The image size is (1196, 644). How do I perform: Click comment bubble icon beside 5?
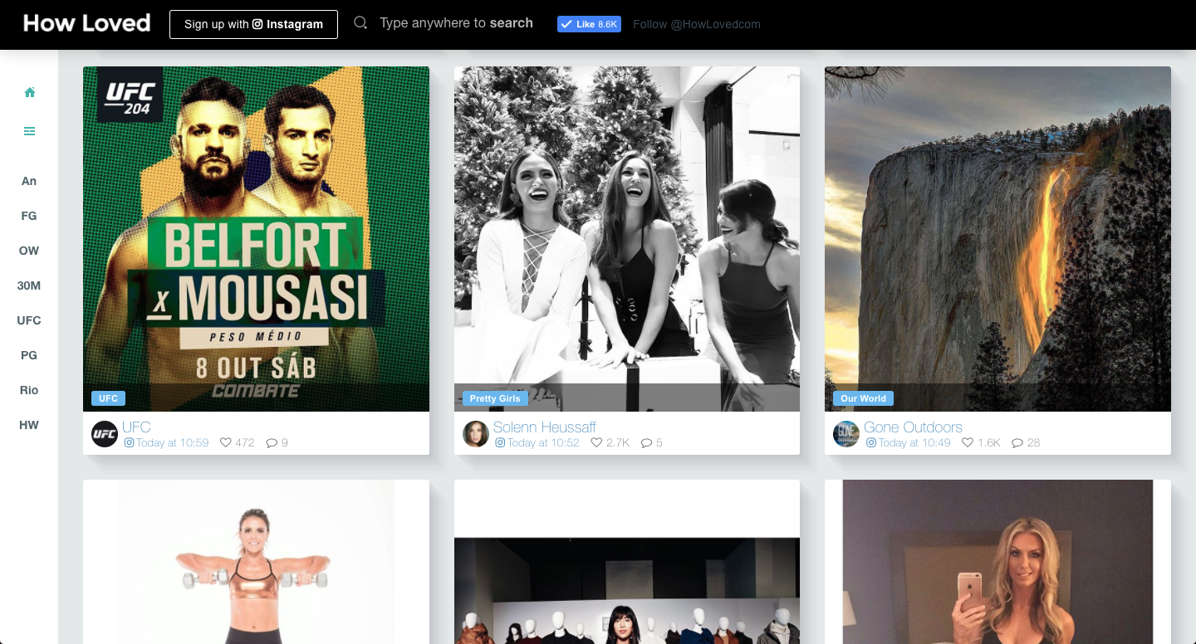coord(647,443)
